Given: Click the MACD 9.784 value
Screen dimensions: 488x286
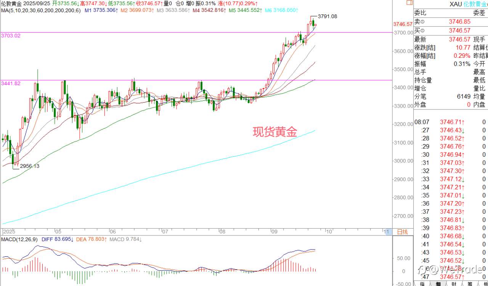Looking at the screenshot, I should [x=126, y=239].
